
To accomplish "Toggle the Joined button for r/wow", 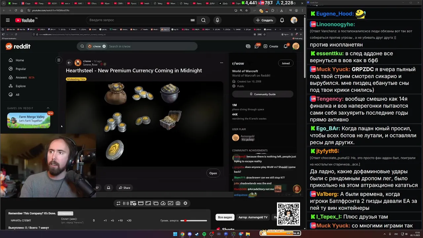I will pos(286,63).
